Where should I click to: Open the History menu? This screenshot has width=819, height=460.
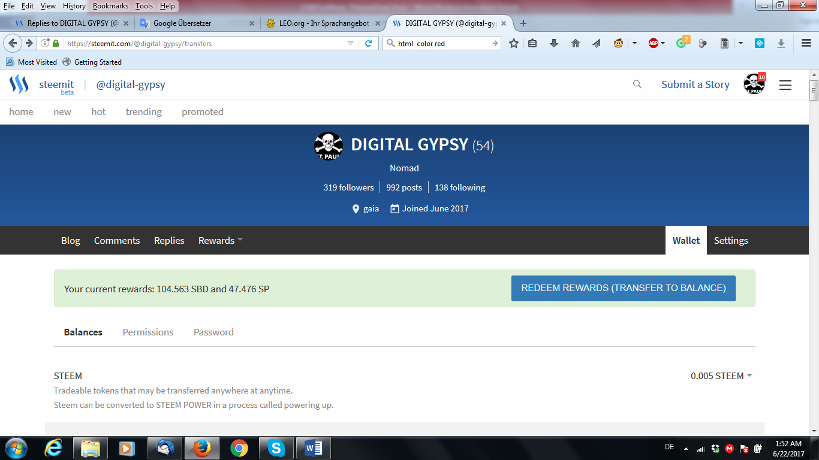point(74,6)
